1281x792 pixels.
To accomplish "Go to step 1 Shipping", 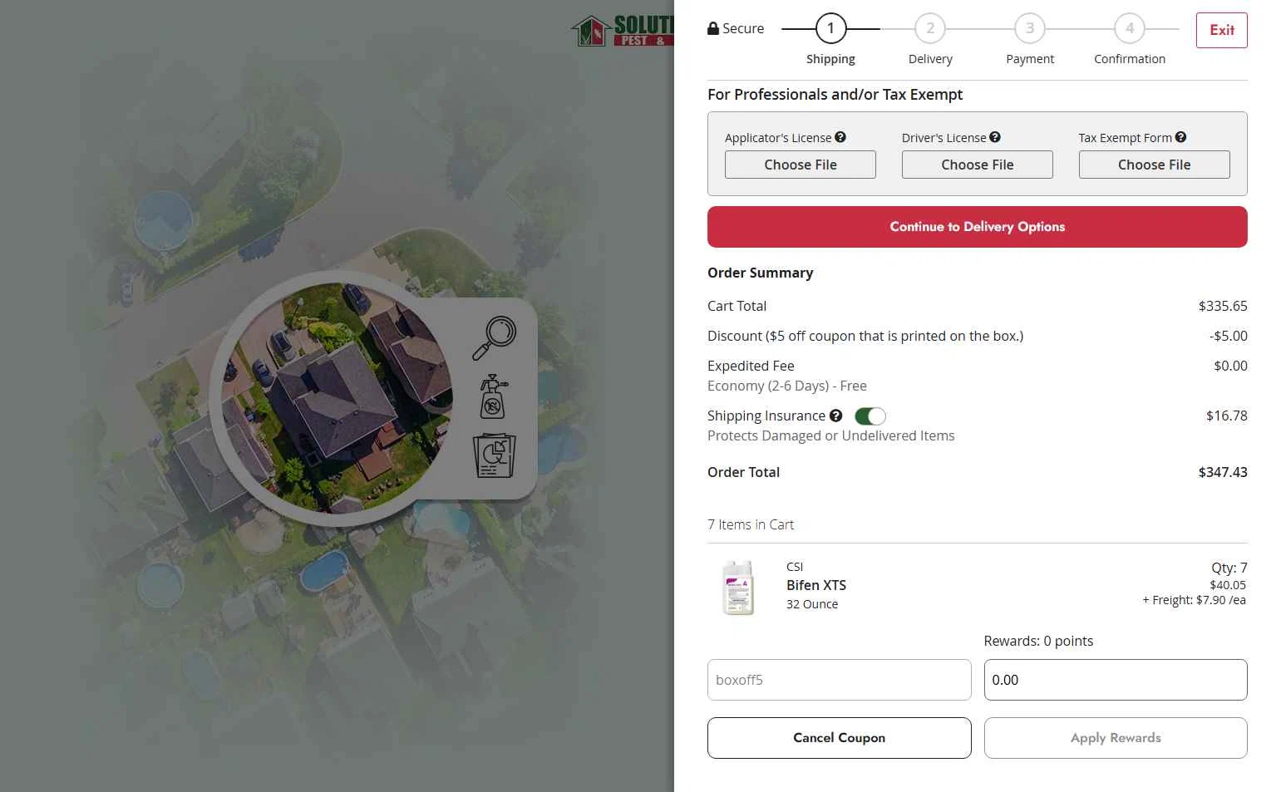I will pyautogui.click(x=830, y=28).
